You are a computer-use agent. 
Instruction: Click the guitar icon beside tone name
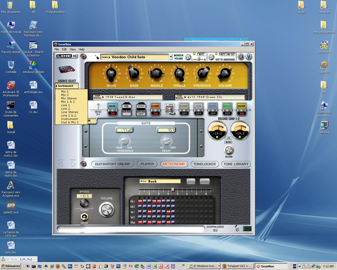(97, 57)
